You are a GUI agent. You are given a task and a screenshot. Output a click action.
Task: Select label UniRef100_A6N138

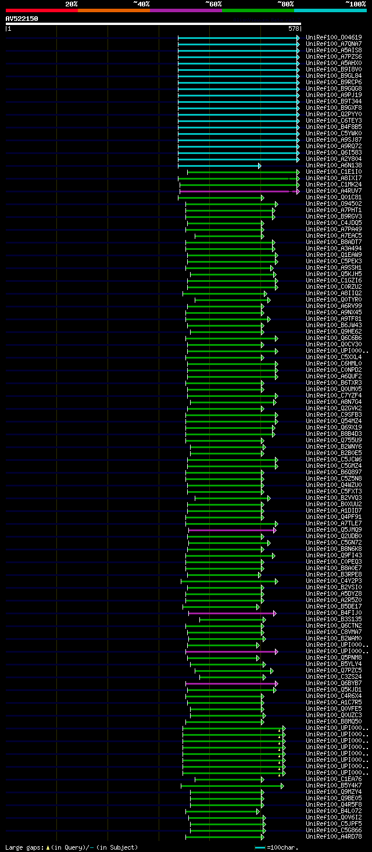coord(334,165)
